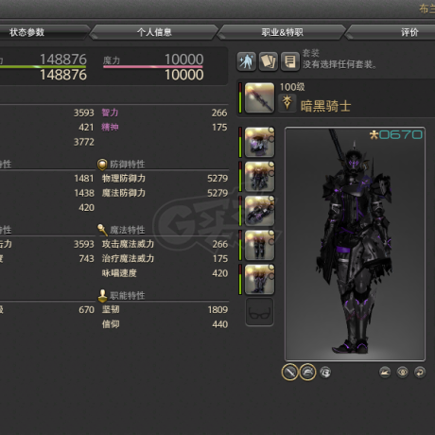This screenshot has width=435, height=435.
Task: Select the leg armor equipment slot
Action: point(259,245)
